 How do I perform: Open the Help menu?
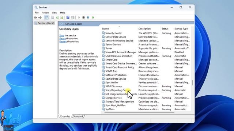[x=63, y=13]
